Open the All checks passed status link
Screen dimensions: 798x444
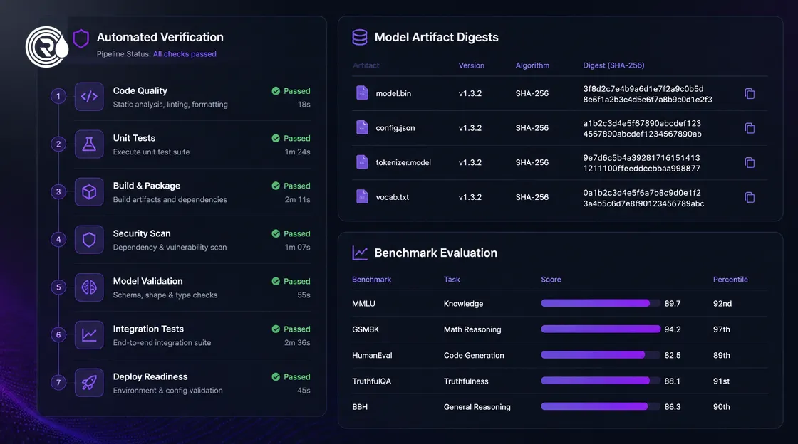(185, 54)
